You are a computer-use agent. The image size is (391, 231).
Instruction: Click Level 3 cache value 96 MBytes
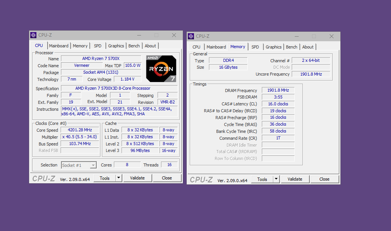(140, 150)
